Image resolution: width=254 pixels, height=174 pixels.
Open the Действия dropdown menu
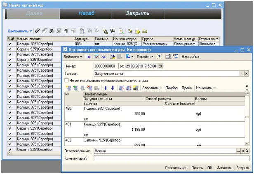(73, 57)
